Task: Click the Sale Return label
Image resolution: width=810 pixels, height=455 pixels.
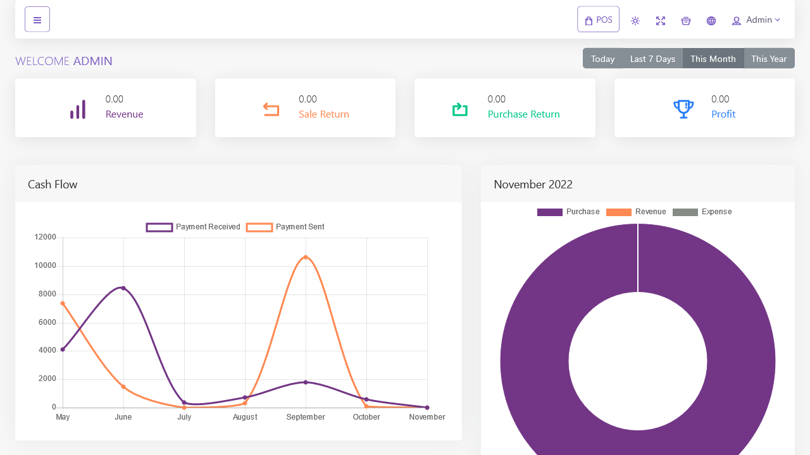Action: pos(324,114)
